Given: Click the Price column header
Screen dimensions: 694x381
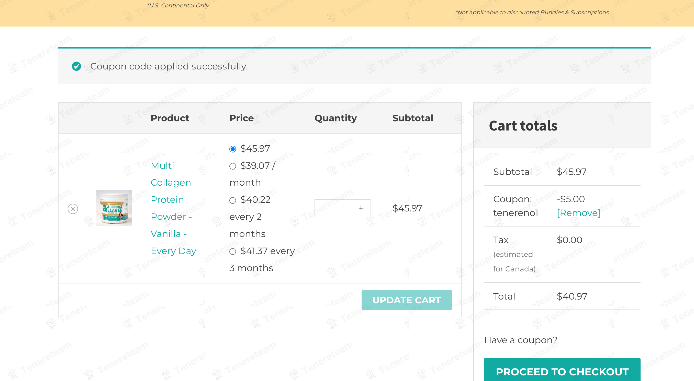Looking at the screenshot, I should click(x=241, y=118).
